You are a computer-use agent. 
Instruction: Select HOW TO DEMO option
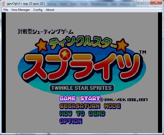pyautogui.click(x=82, y=113)
